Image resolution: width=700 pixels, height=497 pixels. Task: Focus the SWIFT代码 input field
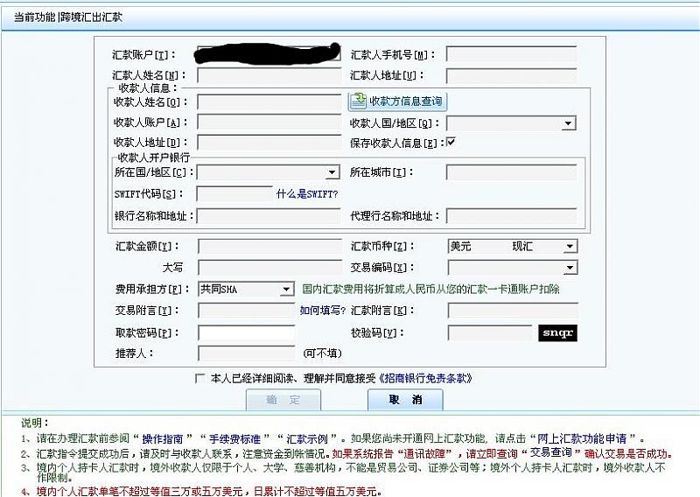[234, 193]
